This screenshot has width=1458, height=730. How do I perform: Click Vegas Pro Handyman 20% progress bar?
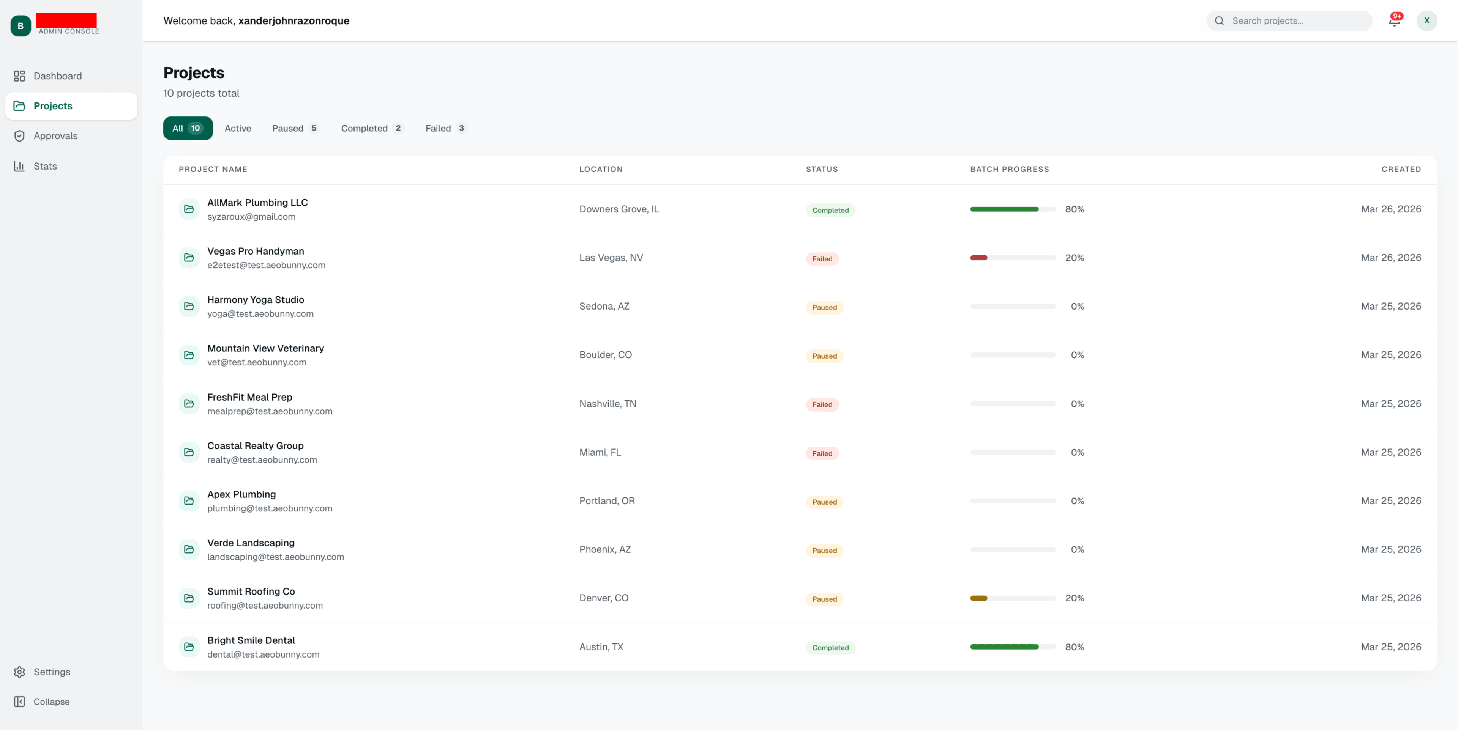coord(1013,258)
